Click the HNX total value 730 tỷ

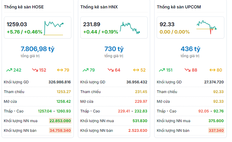(114, 49)
